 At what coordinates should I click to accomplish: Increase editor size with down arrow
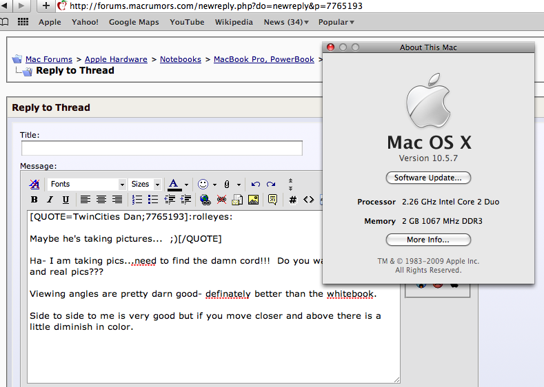[290, 188]
